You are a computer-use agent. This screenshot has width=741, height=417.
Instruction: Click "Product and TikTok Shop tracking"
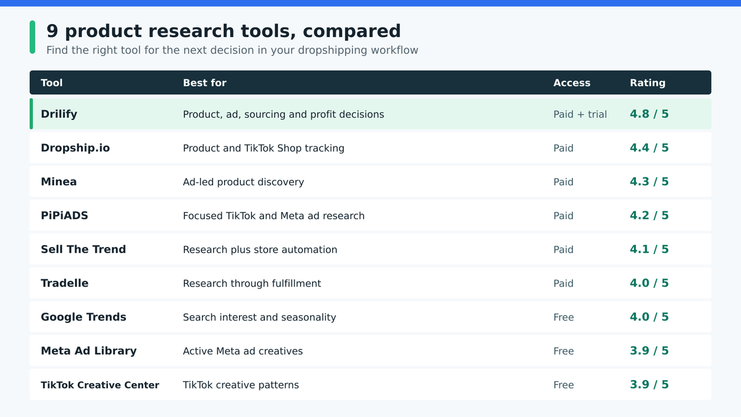pyautogui.click(x=264, y=148)
